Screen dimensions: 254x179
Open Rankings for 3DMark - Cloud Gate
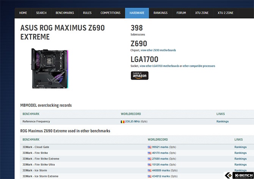(x=240, y=147)
